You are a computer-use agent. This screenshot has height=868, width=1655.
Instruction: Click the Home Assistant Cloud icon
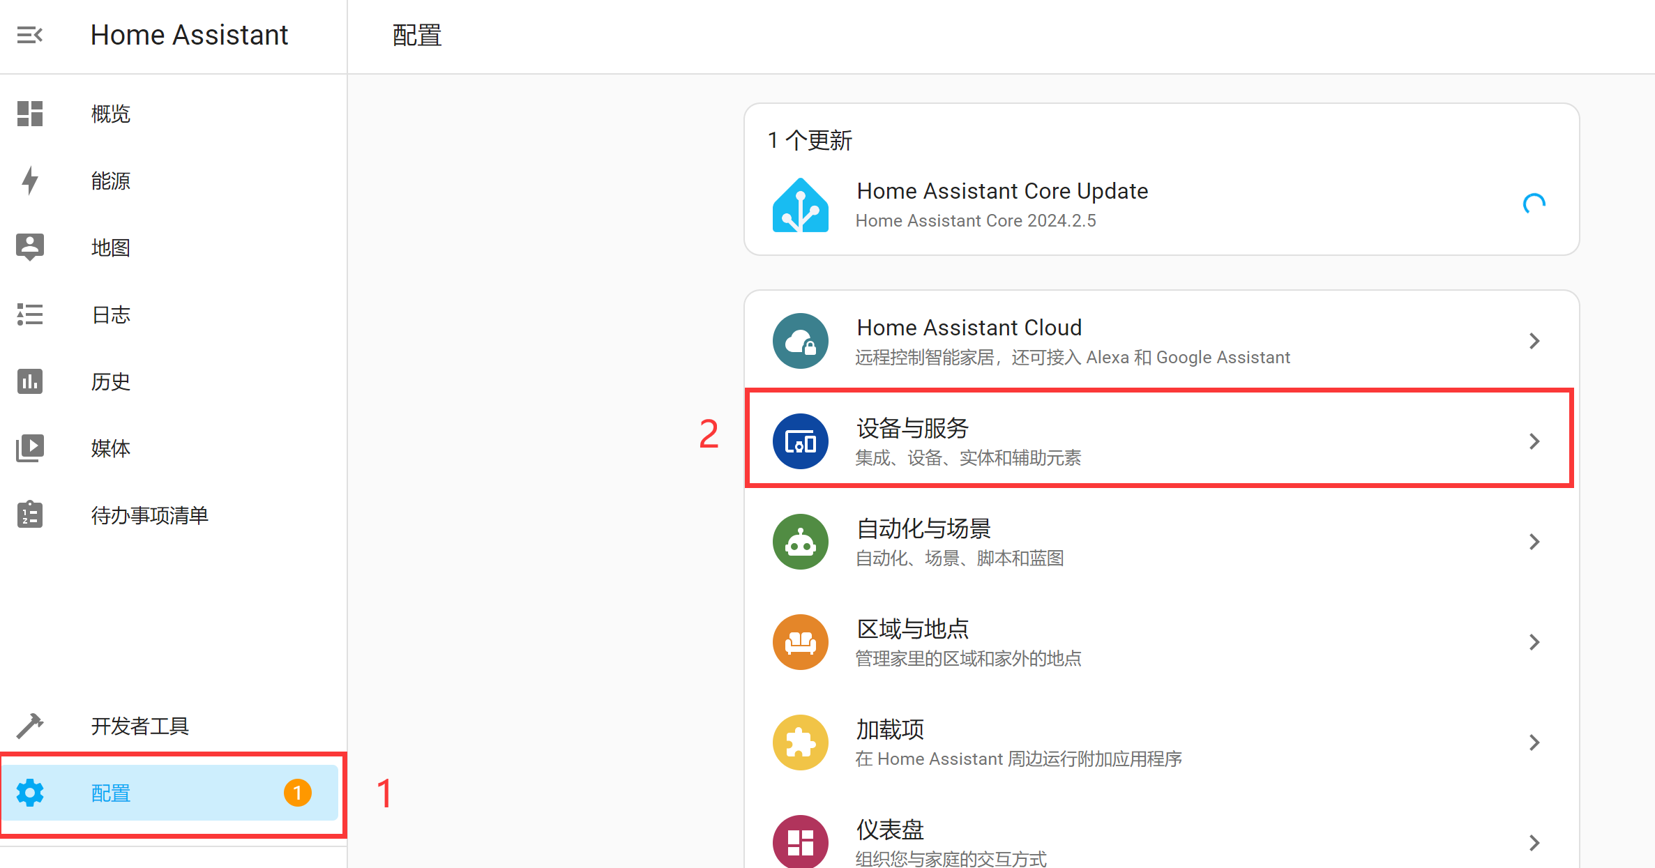pyautogui.click(x=801, y=341)
